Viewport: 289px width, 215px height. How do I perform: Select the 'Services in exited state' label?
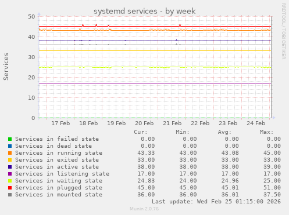tap(57, 160)
